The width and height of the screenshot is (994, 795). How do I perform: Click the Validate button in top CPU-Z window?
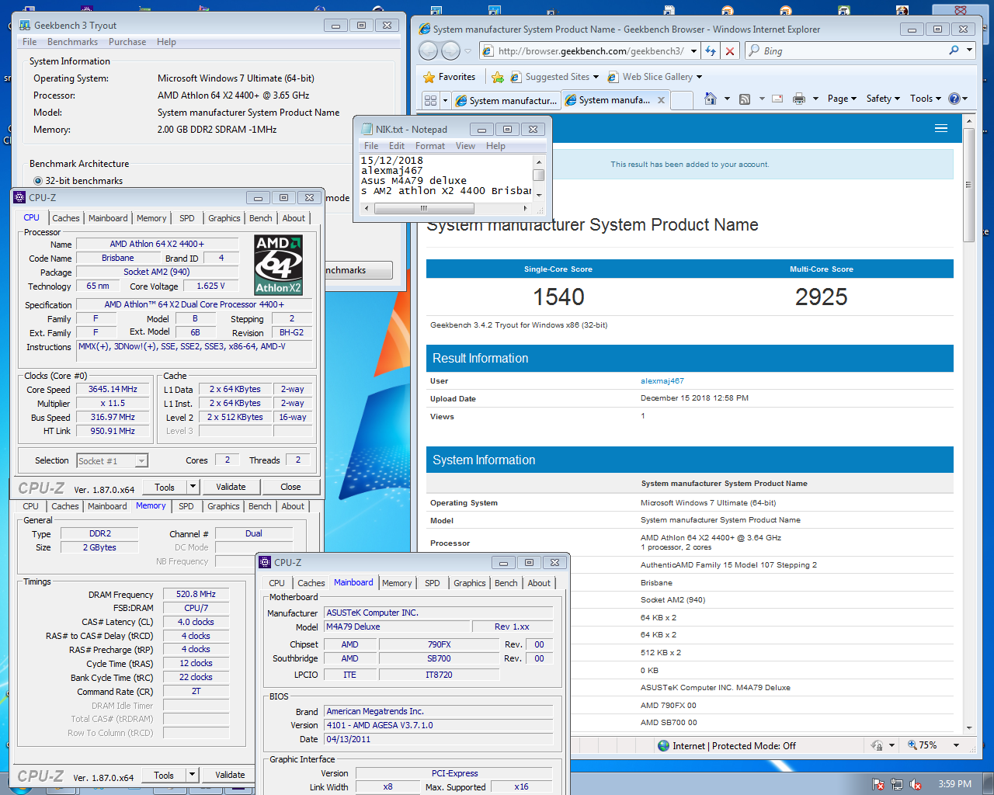coord(231,487)
